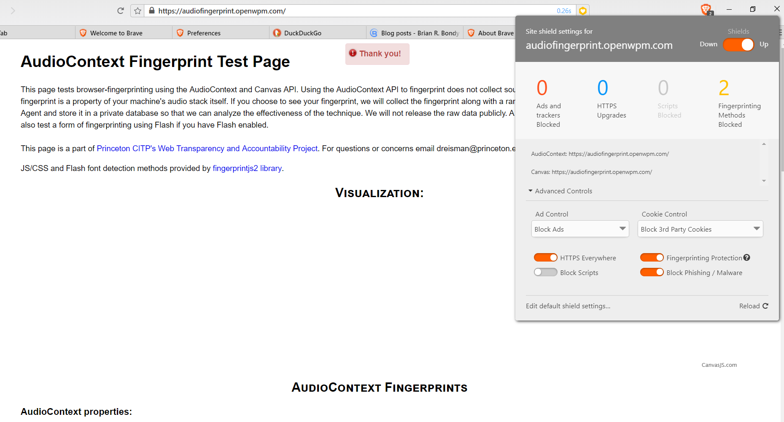Click scroll-down arrow in blocked methods list
Screen dimensions: 784x422
point(764,181)
